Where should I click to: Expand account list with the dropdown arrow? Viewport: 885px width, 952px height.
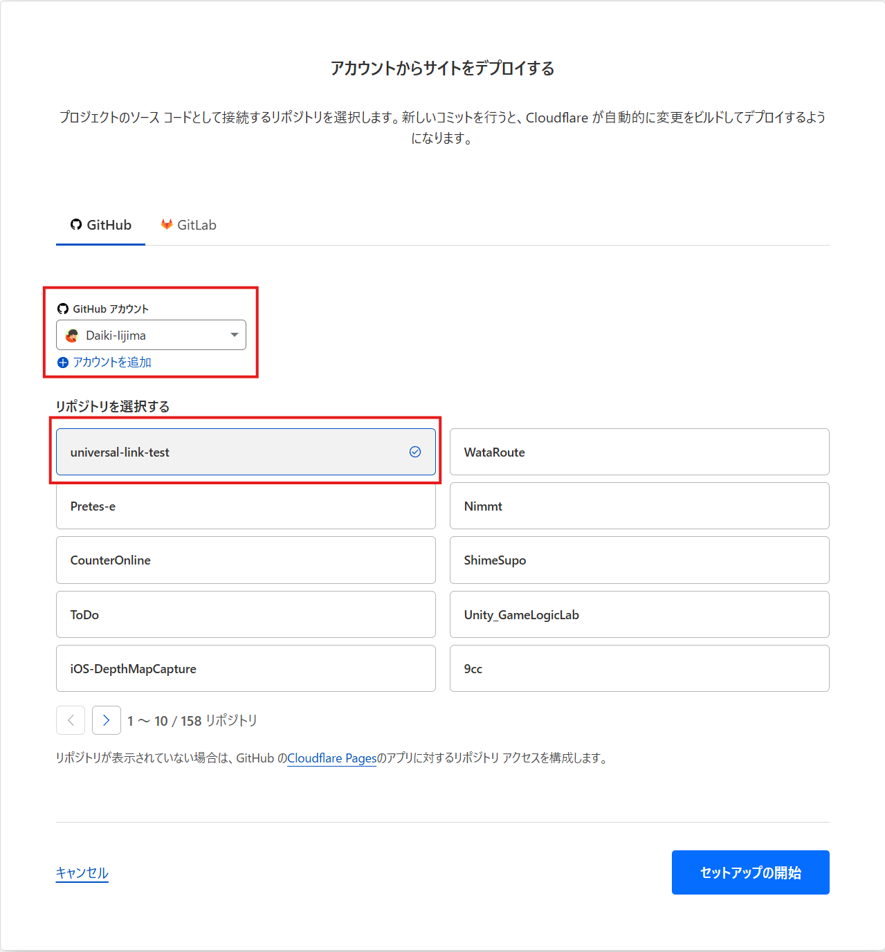(235, 335)
